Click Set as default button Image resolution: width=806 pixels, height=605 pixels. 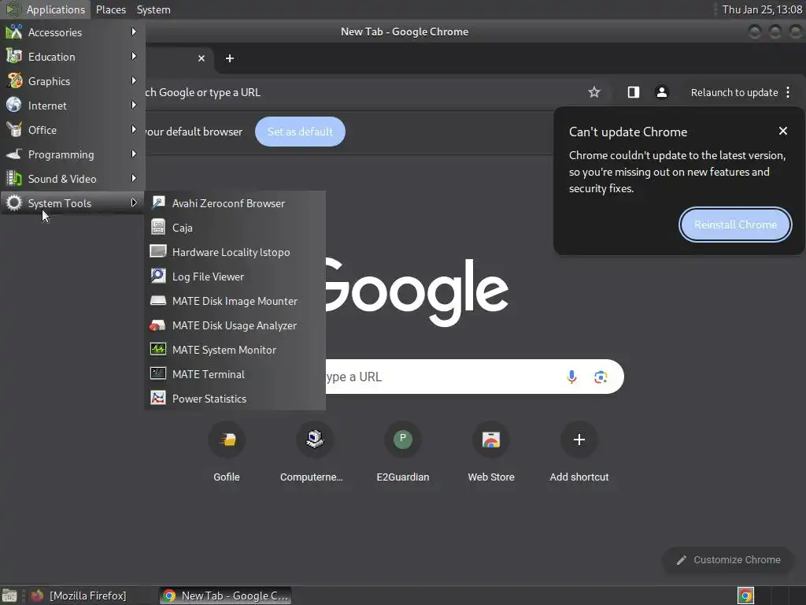coord(300,132)
